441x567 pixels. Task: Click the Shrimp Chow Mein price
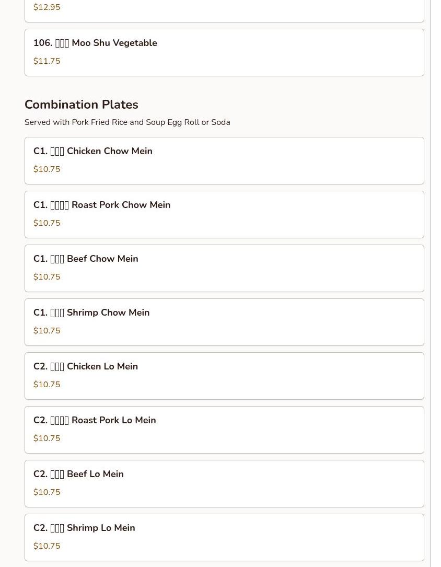(47, 331)
